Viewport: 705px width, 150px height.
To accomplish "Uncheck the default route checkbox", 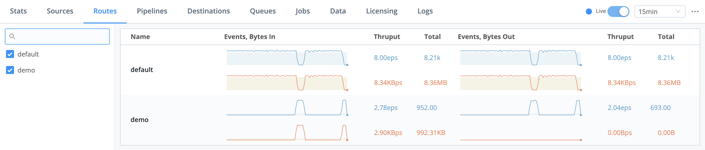I will pyautogui.click(x=10, y=54).
